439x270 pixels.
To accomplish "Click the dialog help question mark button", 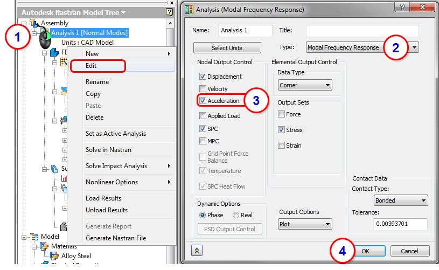I will pos(402,7).
